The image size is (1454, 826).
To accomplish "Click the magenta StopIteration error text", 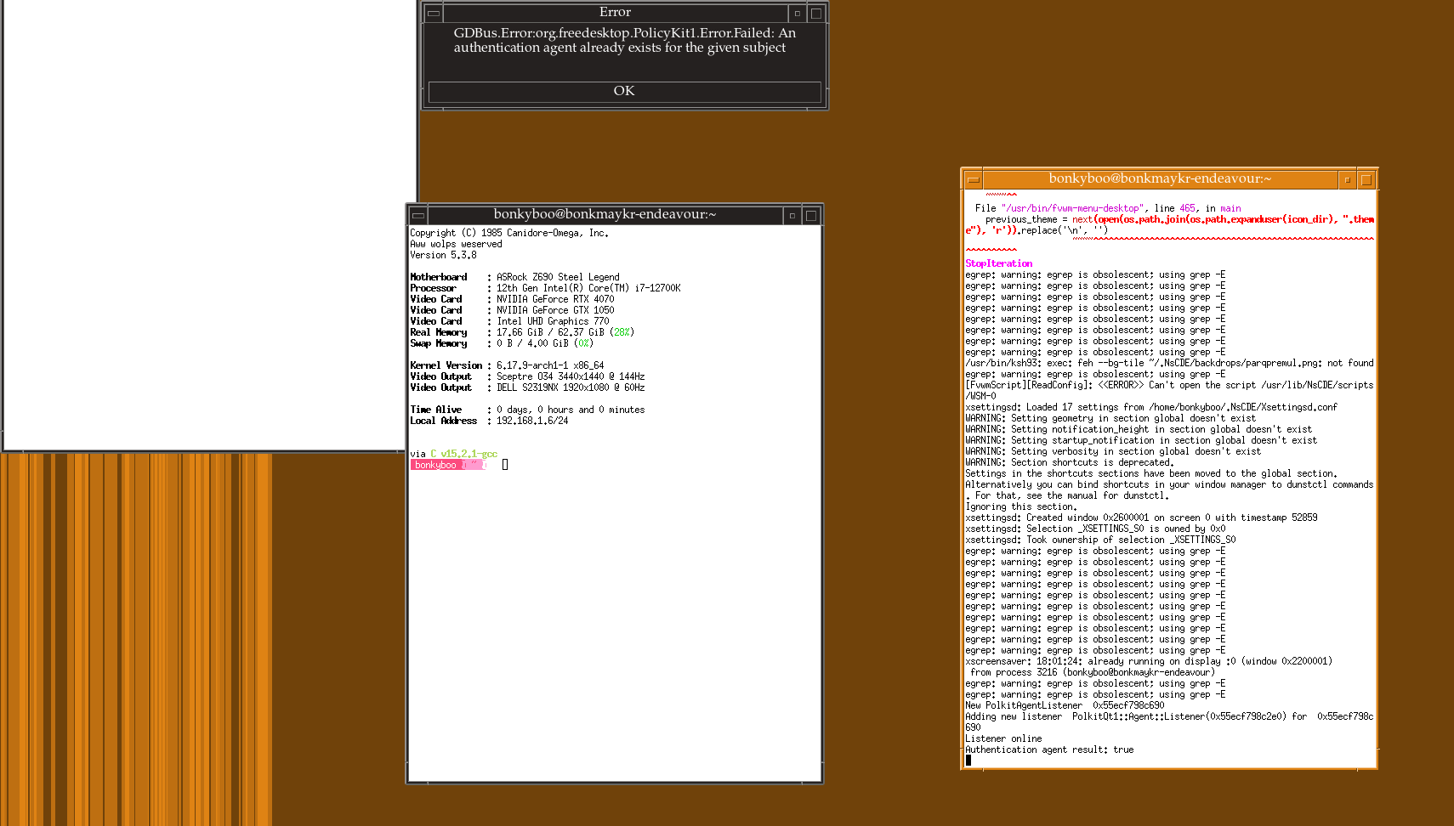I will pyautogui.click(x=998, y=263).
